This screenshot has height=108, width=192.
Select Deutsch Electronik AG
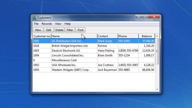[74, 51]
